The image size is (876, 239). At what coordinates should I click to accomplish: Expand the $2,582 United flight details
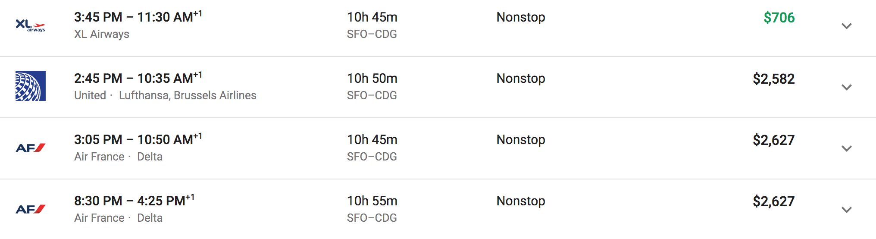(x=847, y=87)
